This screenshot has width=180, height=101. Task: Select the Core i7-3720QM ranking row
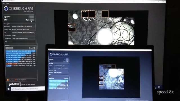[x=21, y=59]
